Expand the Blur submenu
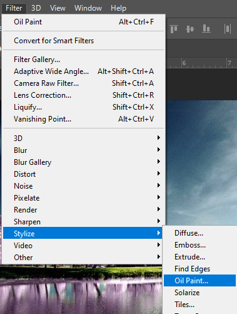237x314 pixels. coord(84,150)
